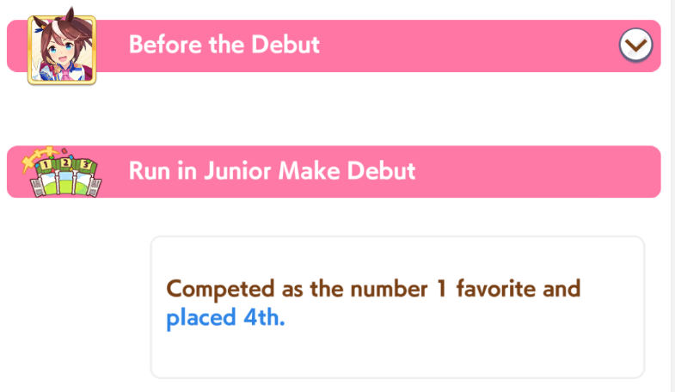Click the right-edge vertical scrollbar
675x392 pixels.
(x=672, y=196)
